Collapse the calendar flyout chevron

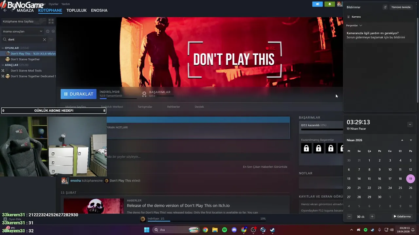pos(410,124)
